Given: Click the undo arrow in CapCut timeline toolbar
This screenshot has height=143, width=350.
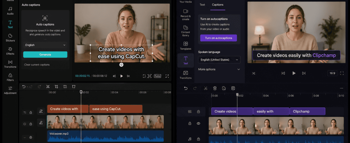Looking at the screenshot, I should click(24, 86).
